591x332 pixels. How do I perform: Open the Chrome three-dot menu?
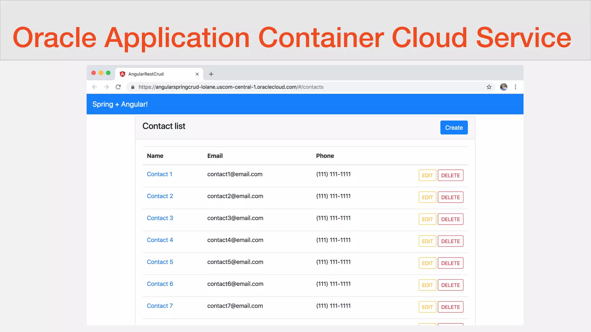click(x=515, y=87)
